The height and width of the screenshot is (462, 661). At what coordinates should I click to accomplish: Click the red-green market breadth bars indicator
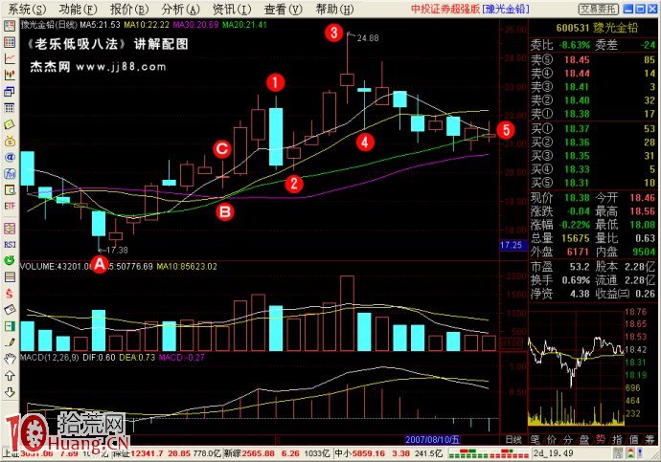click(x=489, y=453)
